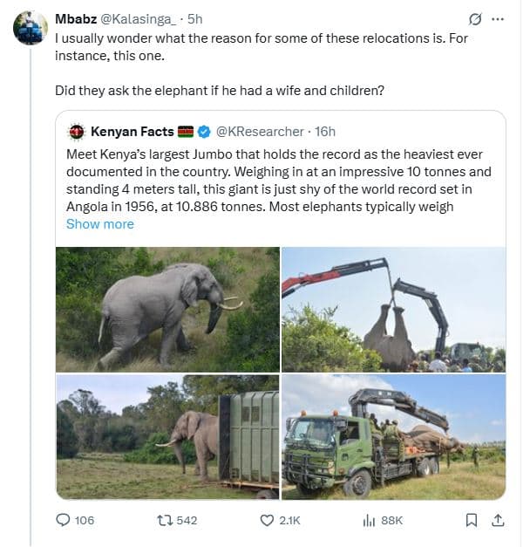Open the @KResearcher handle
This screenshot has width=530, height=547.
(x=259, y=132)
